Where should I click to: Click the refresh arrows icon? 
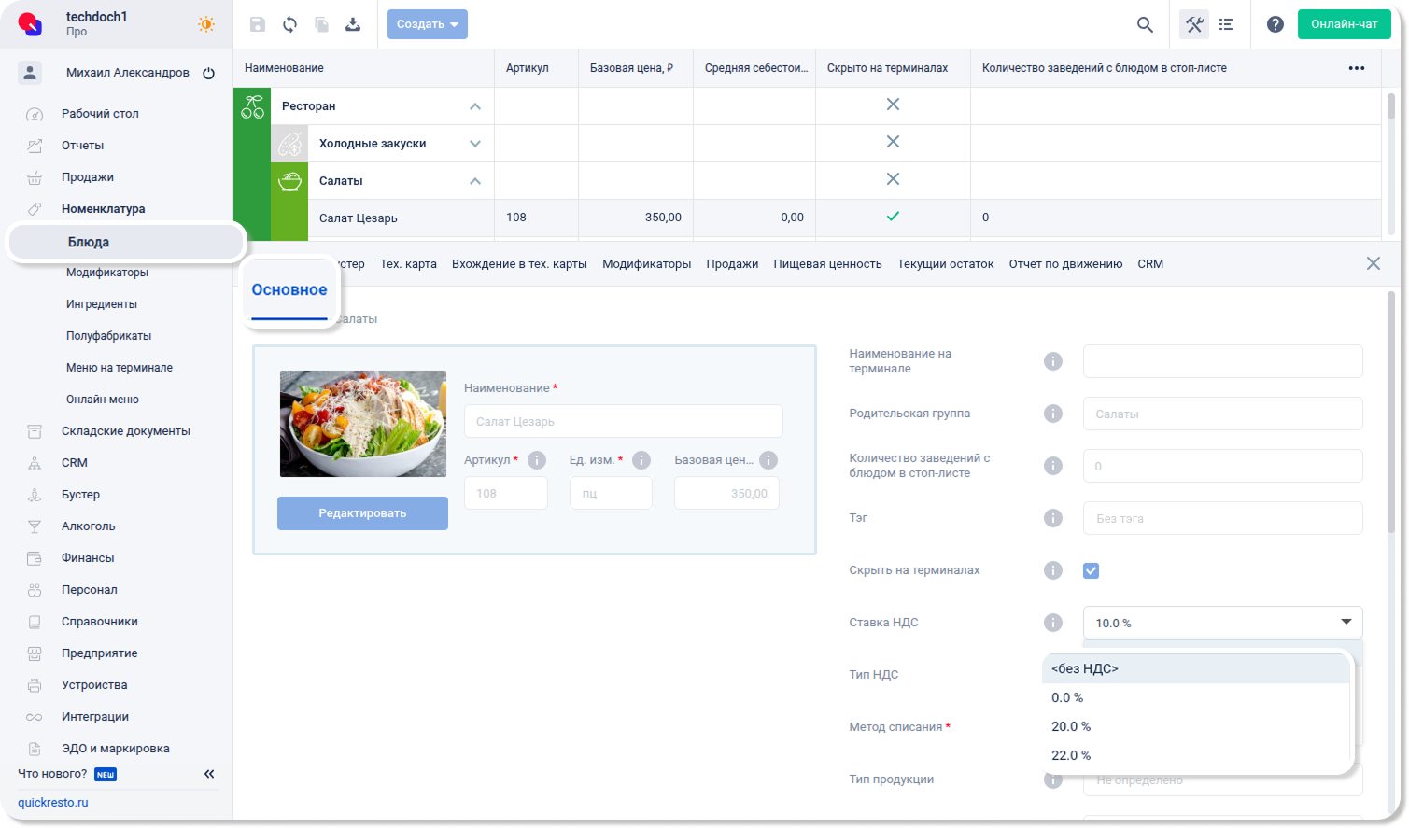289,24
